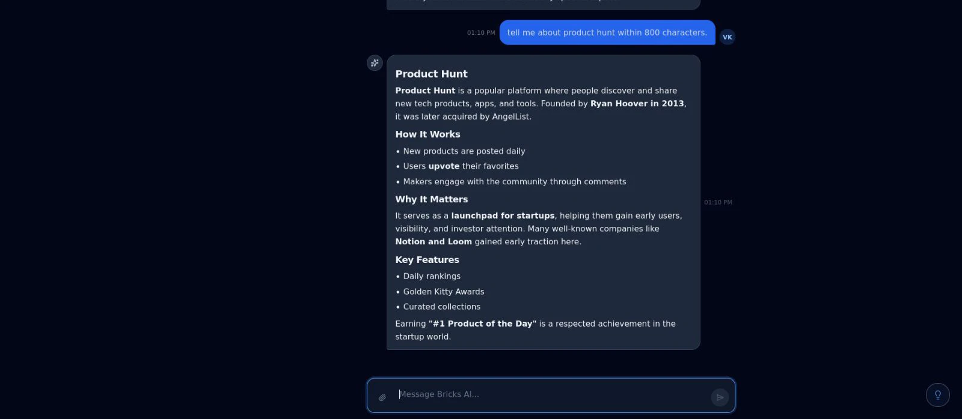Open the lightbulb tips button
The width and height of the screenshot is (962, 419).
coord(937,395)
